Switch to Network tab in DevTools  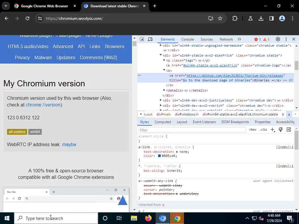point(226,39)
